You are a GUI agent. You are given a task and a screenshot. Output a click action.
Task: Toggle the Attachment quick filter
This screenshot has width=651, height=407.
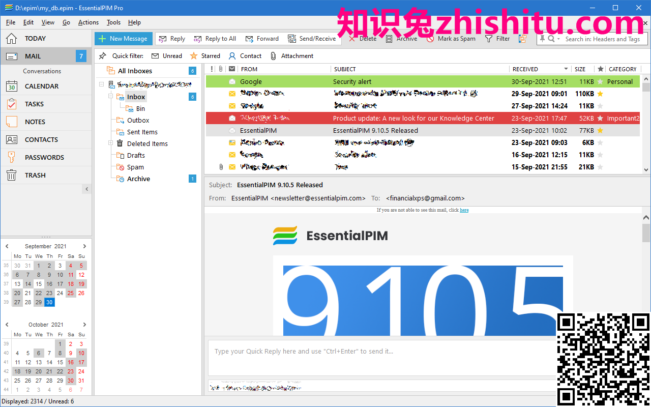tap(291, 56)
